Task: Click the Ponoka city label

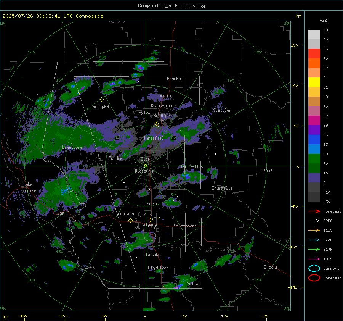Action: point(174,79)
